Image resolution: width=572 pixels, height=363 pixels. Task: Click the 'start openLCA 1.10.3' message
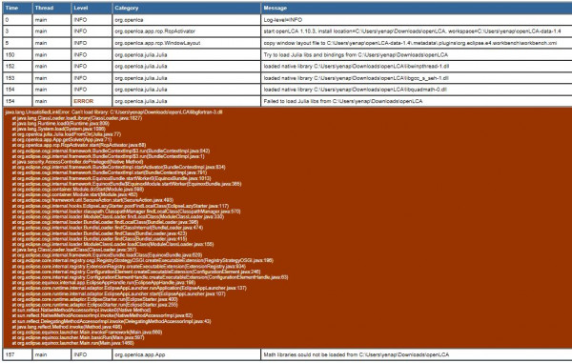click(417, 31)
